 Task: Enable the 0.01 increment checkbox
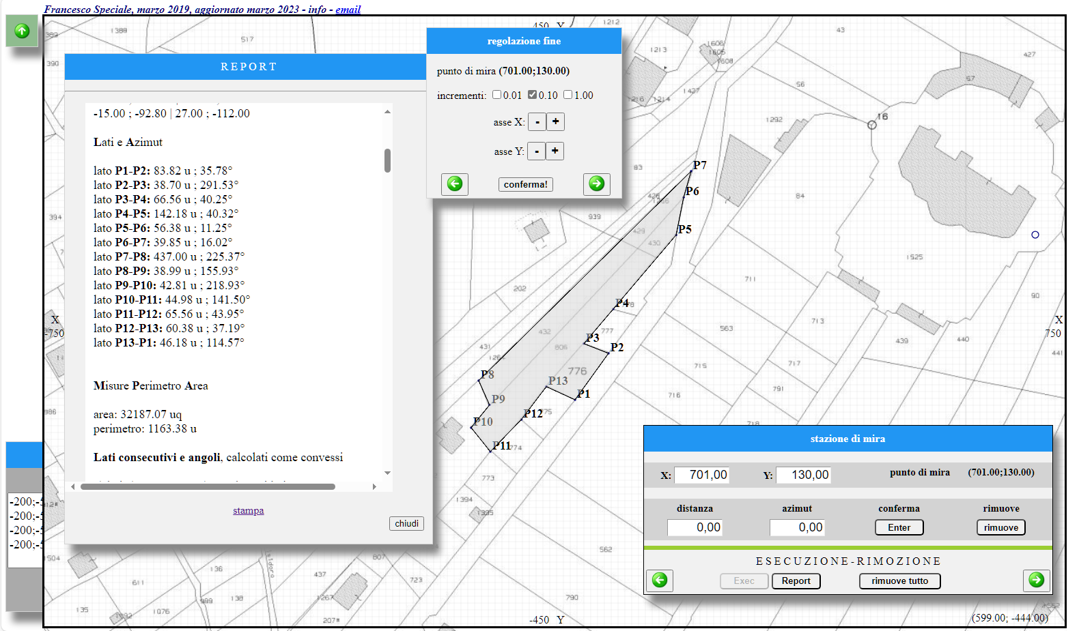pos(496,95)
